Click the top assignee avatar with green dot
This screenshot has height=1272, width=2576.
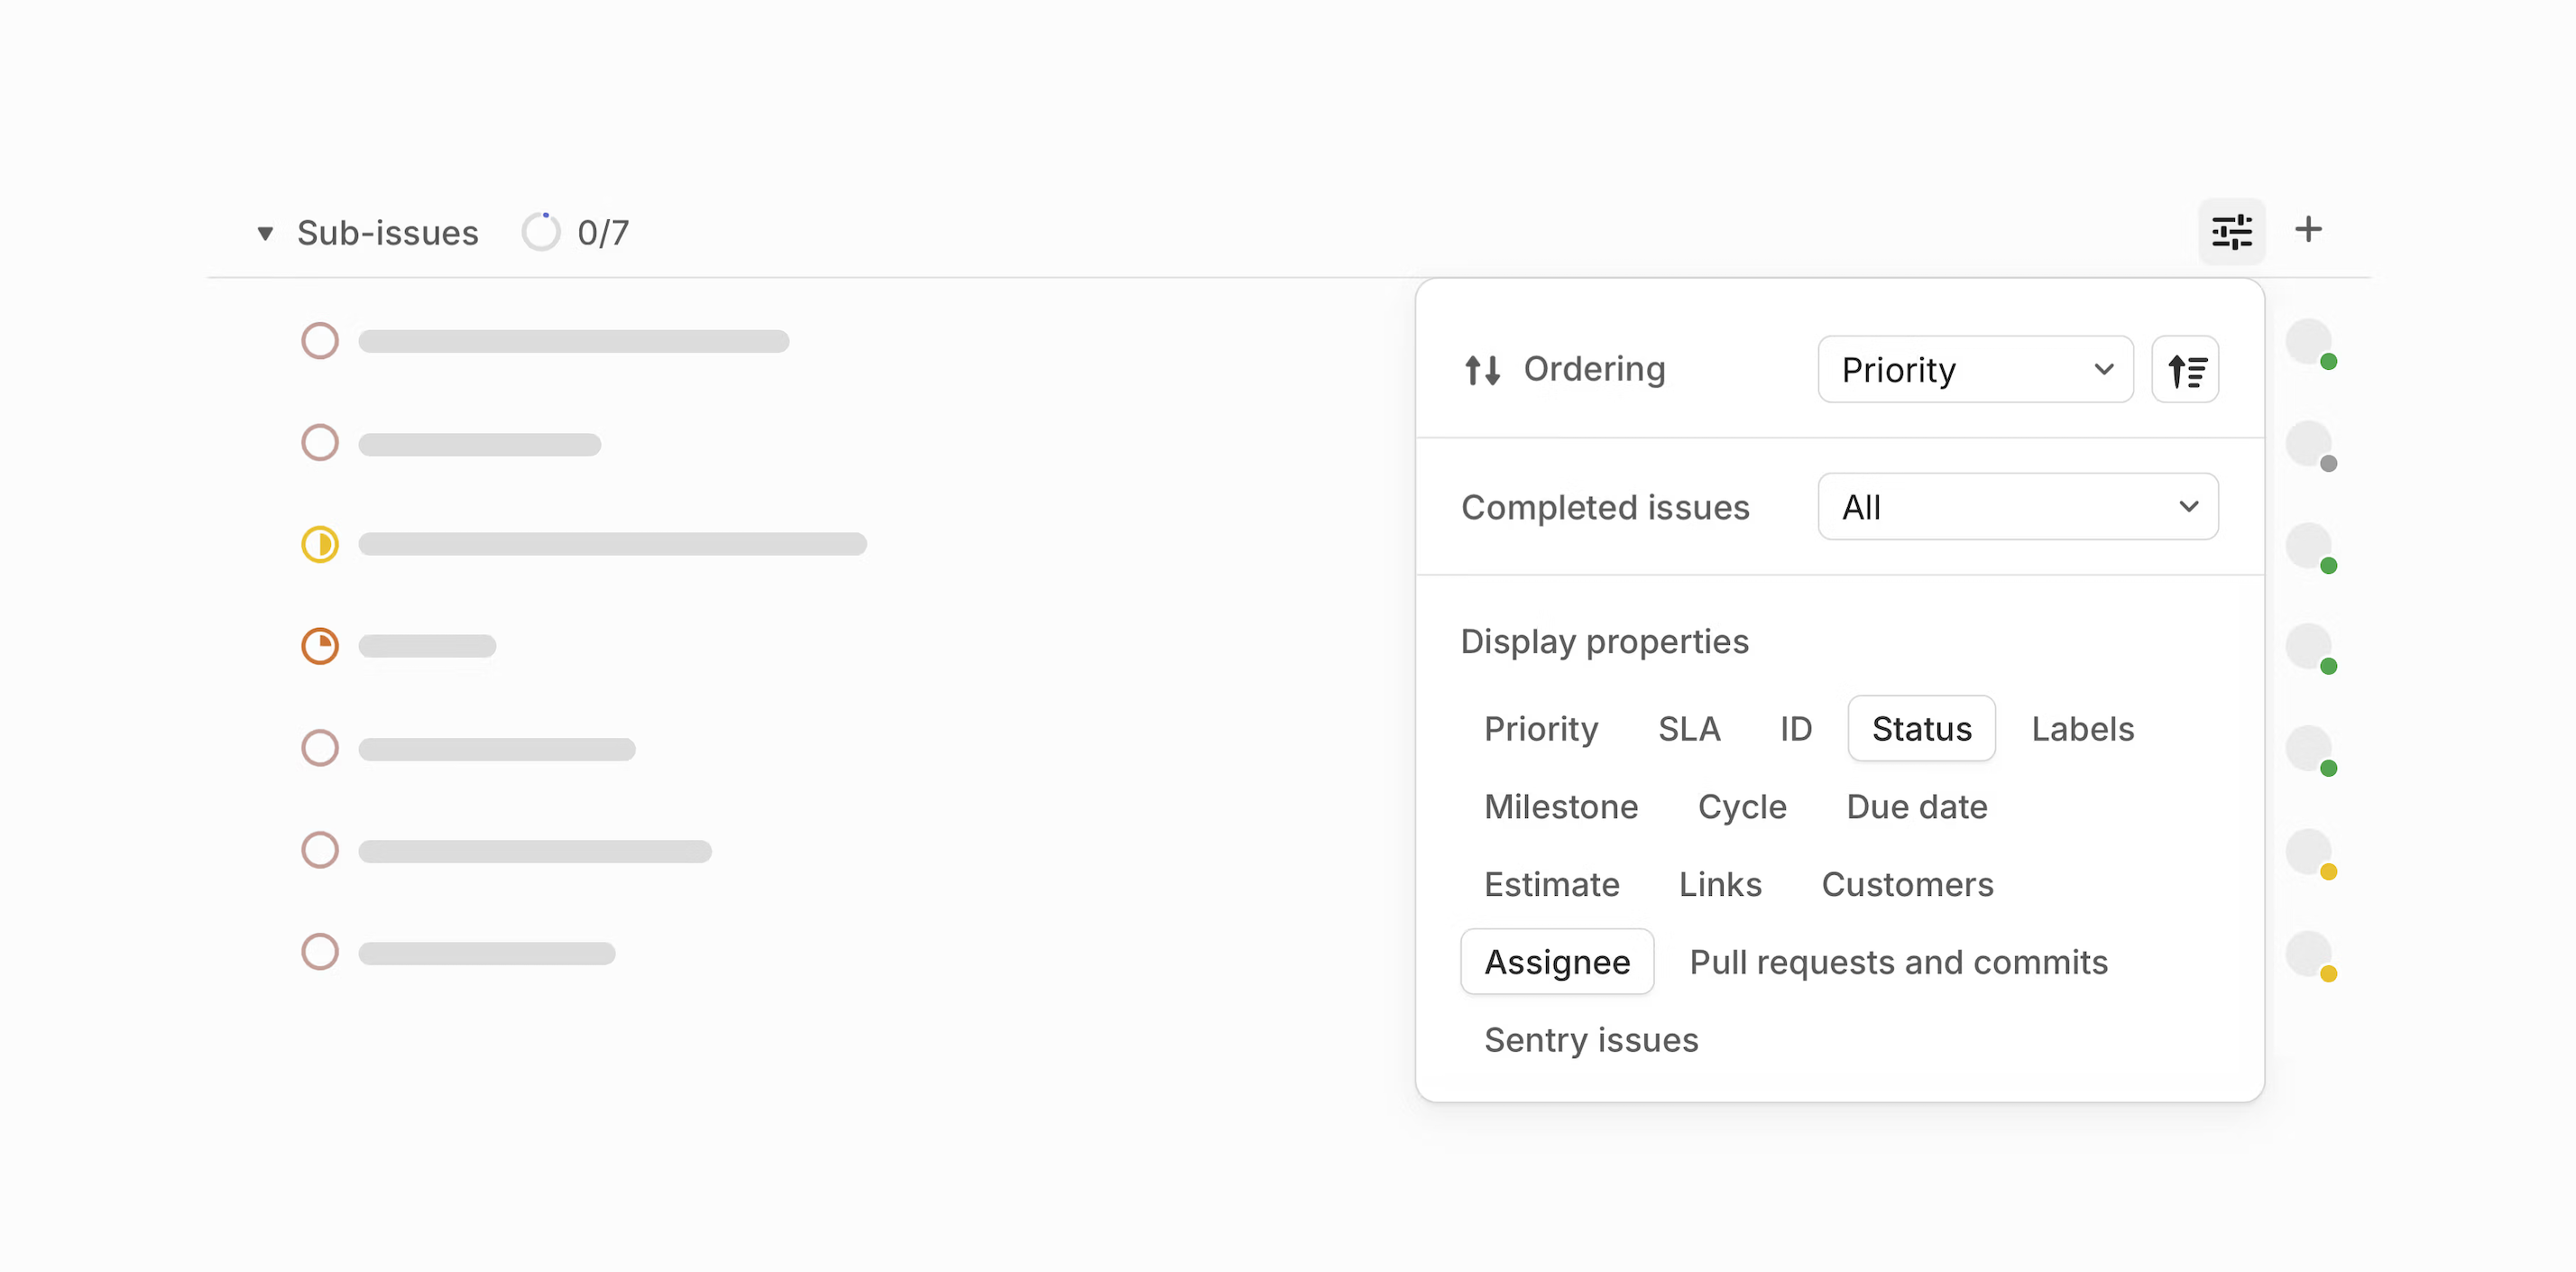(x=2311, y=343)
